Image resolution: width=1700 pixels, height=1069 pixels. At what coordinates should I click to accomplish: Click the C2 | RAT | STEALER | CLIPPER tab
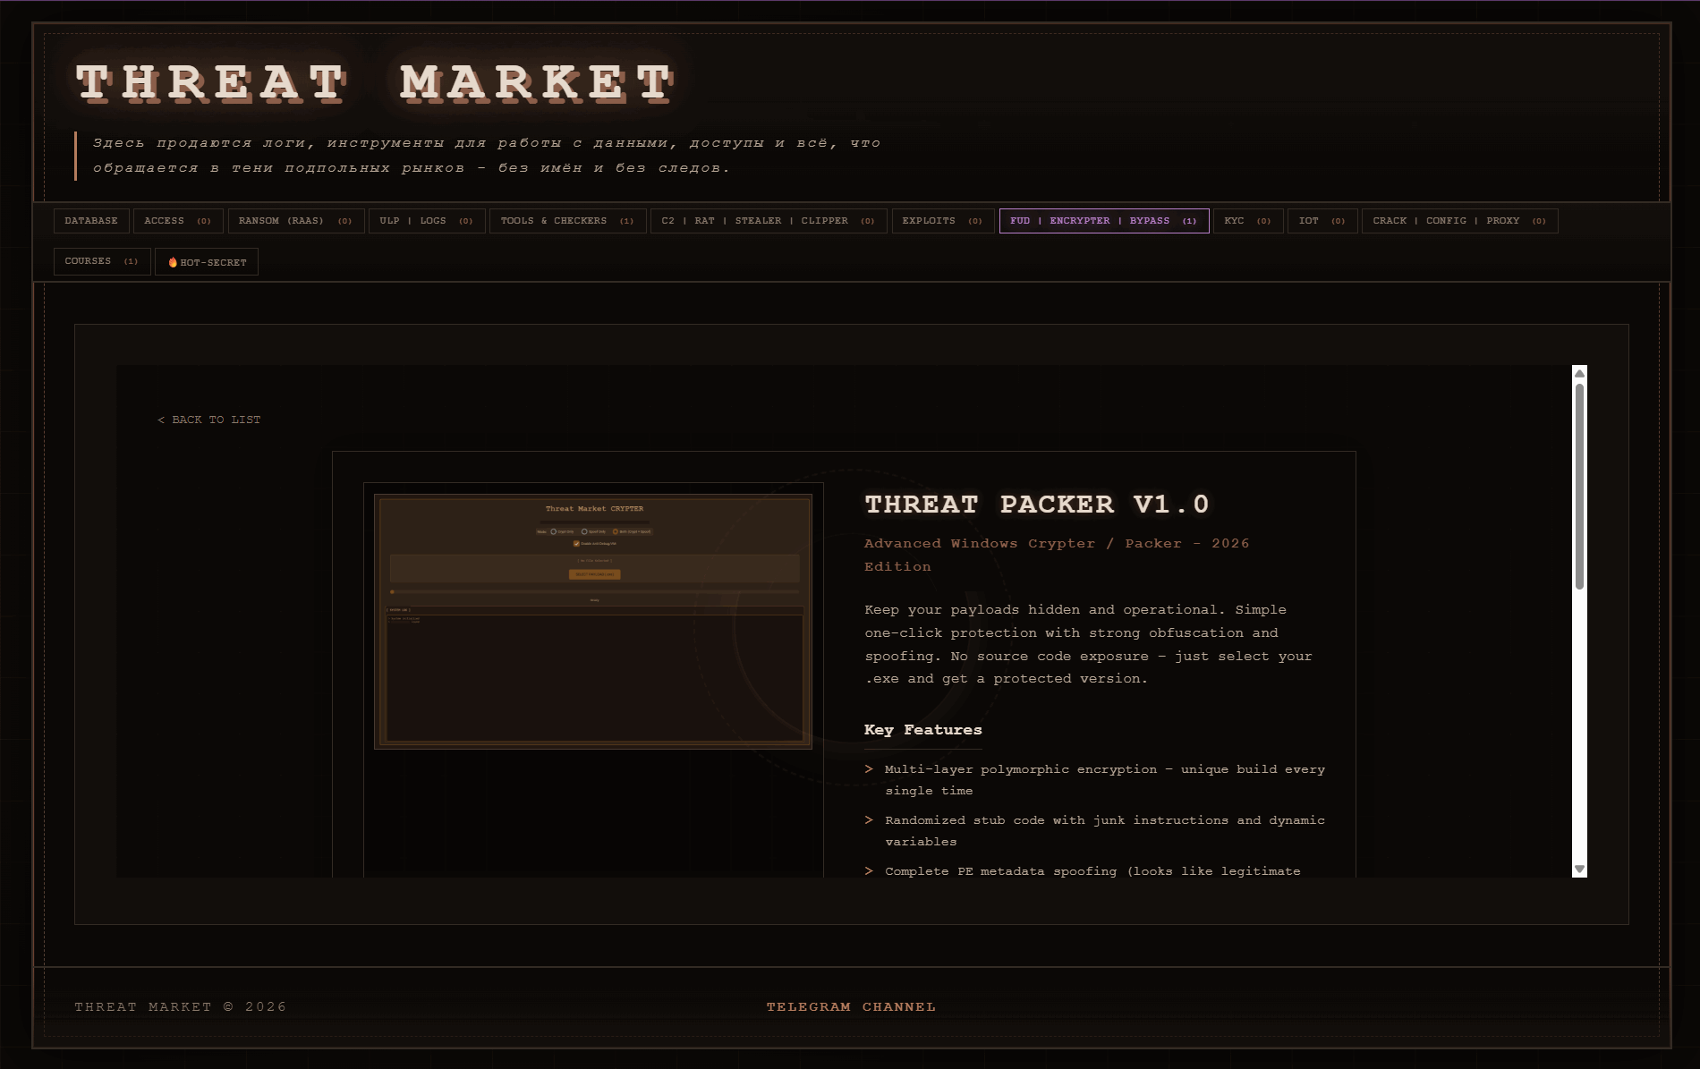767,220
